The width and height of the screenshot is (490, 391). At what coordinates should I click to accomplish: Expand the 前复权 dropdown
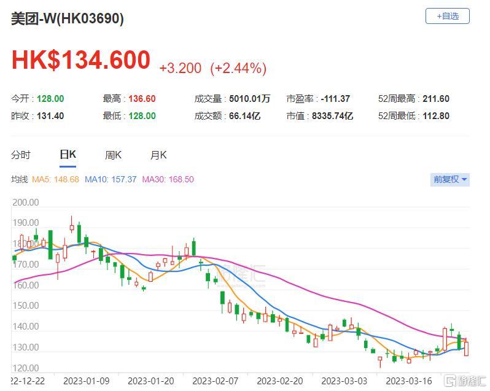coord(449,180)
